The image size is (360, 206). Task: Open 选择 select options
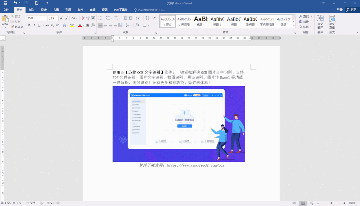305,27
